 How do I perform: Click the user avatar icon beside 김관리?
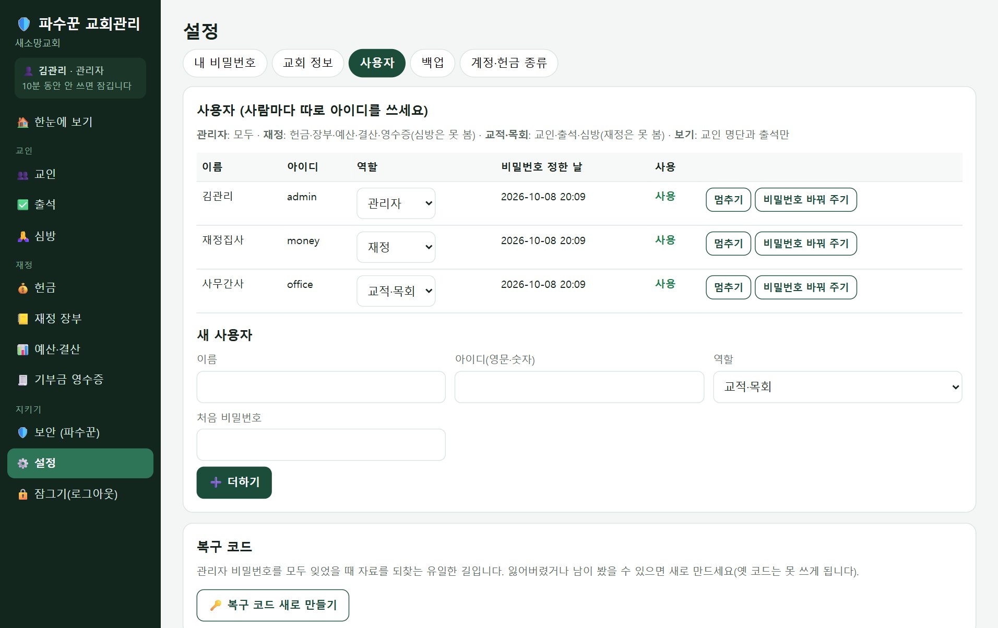coord(29,71)
